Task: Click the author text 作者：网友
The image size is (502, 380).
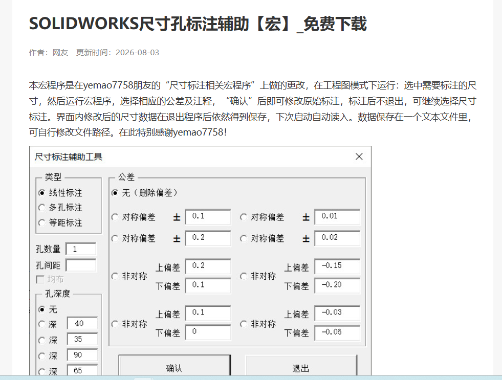Action: pos(49,53)
